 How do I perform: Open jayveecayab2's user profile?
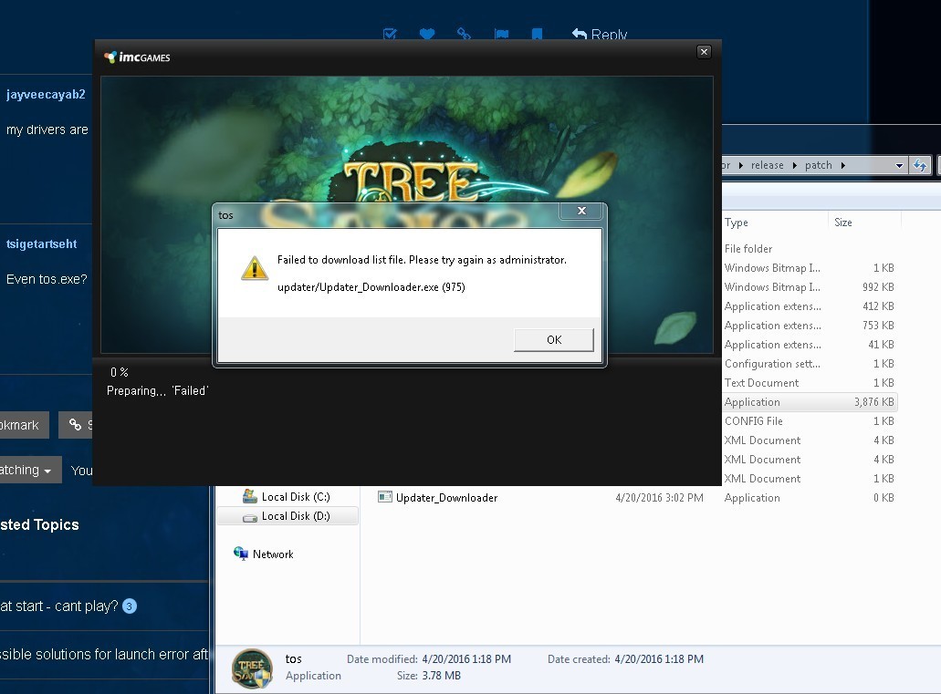point(46,94)
